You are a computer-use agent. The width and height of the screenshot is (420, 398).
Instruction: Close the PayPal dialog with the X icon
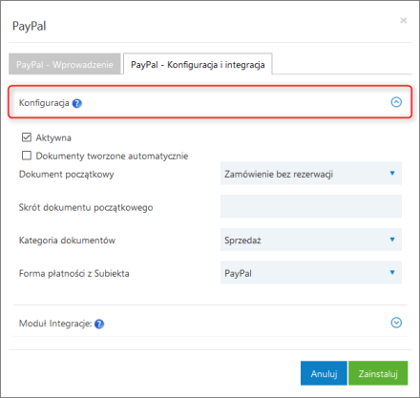click(404, 21)
